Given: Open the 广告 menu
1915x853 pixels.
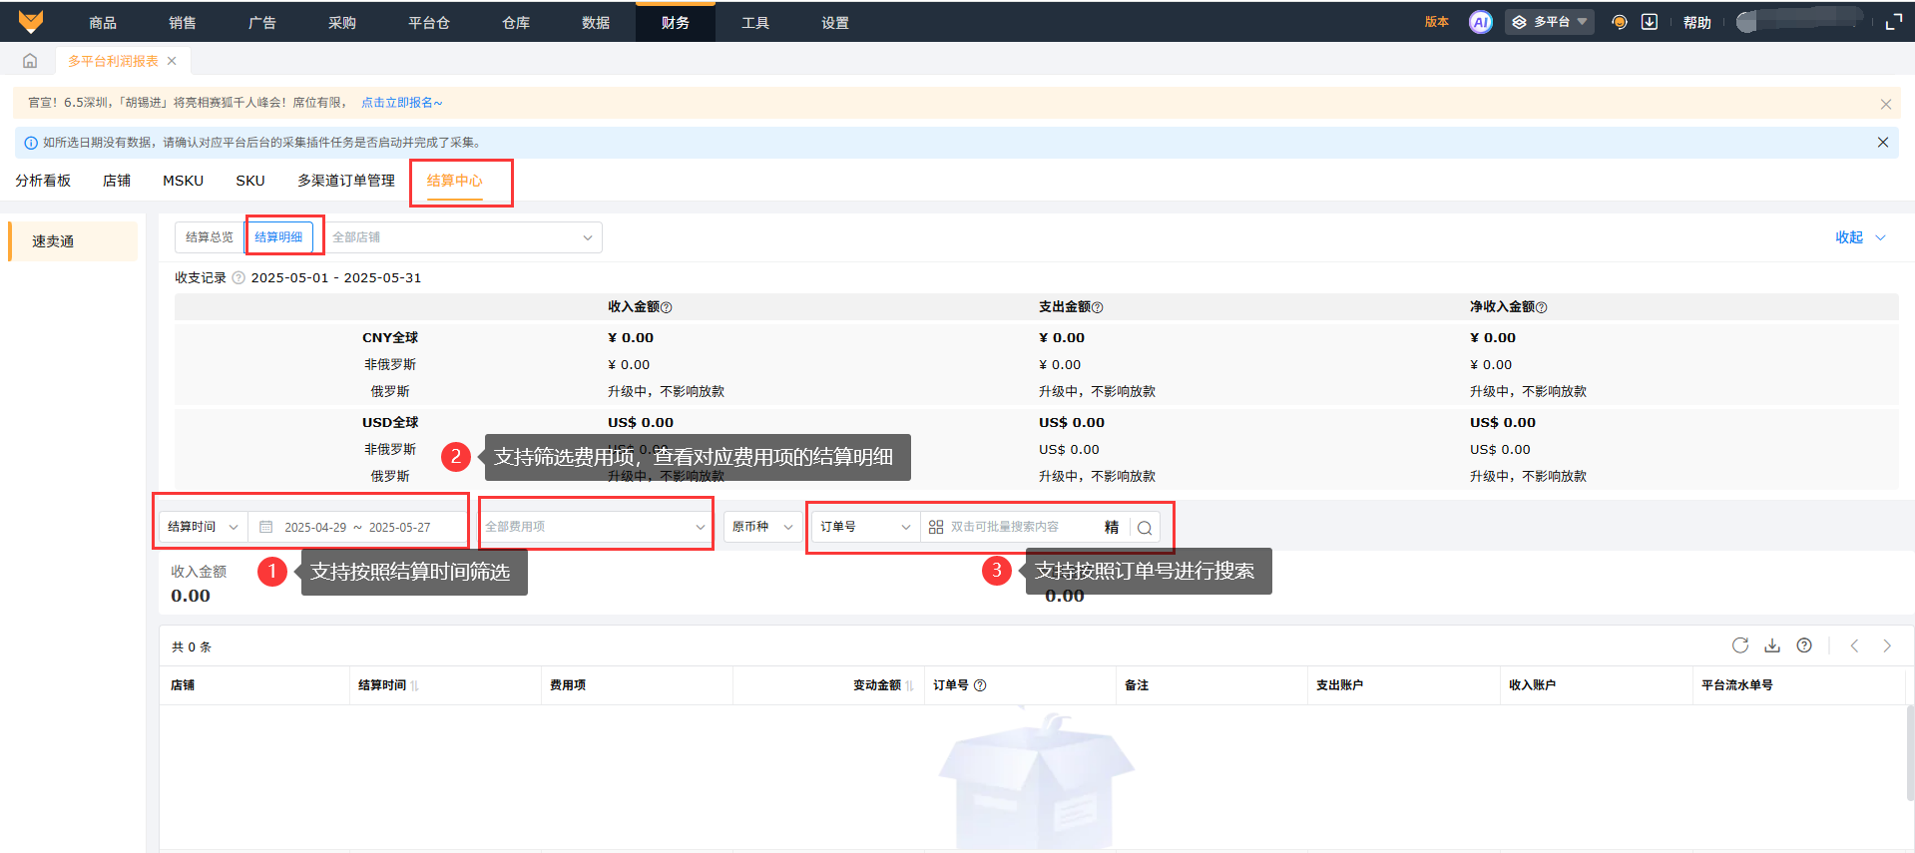Looking at the screenshot, I should pos(262,22).
